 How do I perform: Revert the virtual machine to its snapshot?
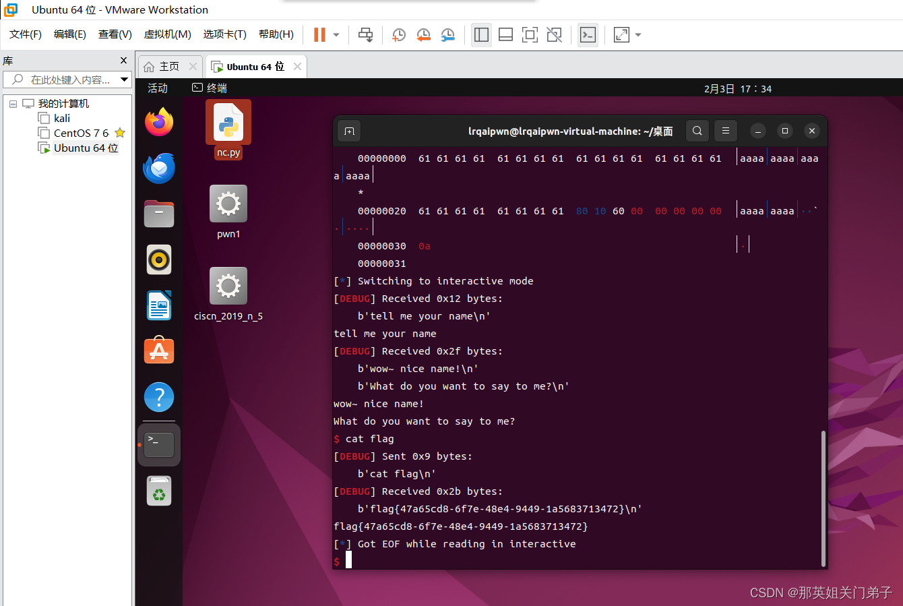[x=423, y=34]
